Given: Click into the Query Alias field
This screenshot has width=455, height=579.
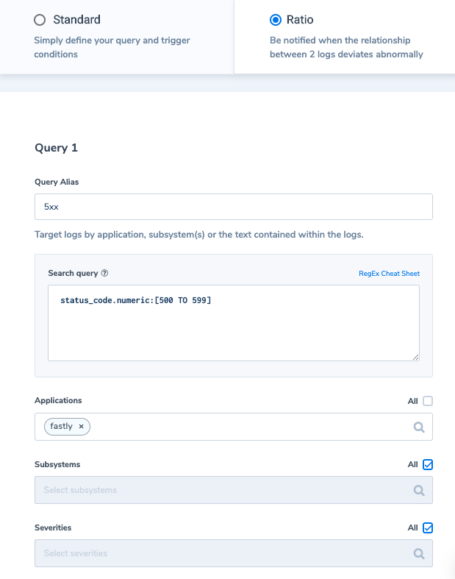Looking at the screenshot, I should click(x=234, y=207).
